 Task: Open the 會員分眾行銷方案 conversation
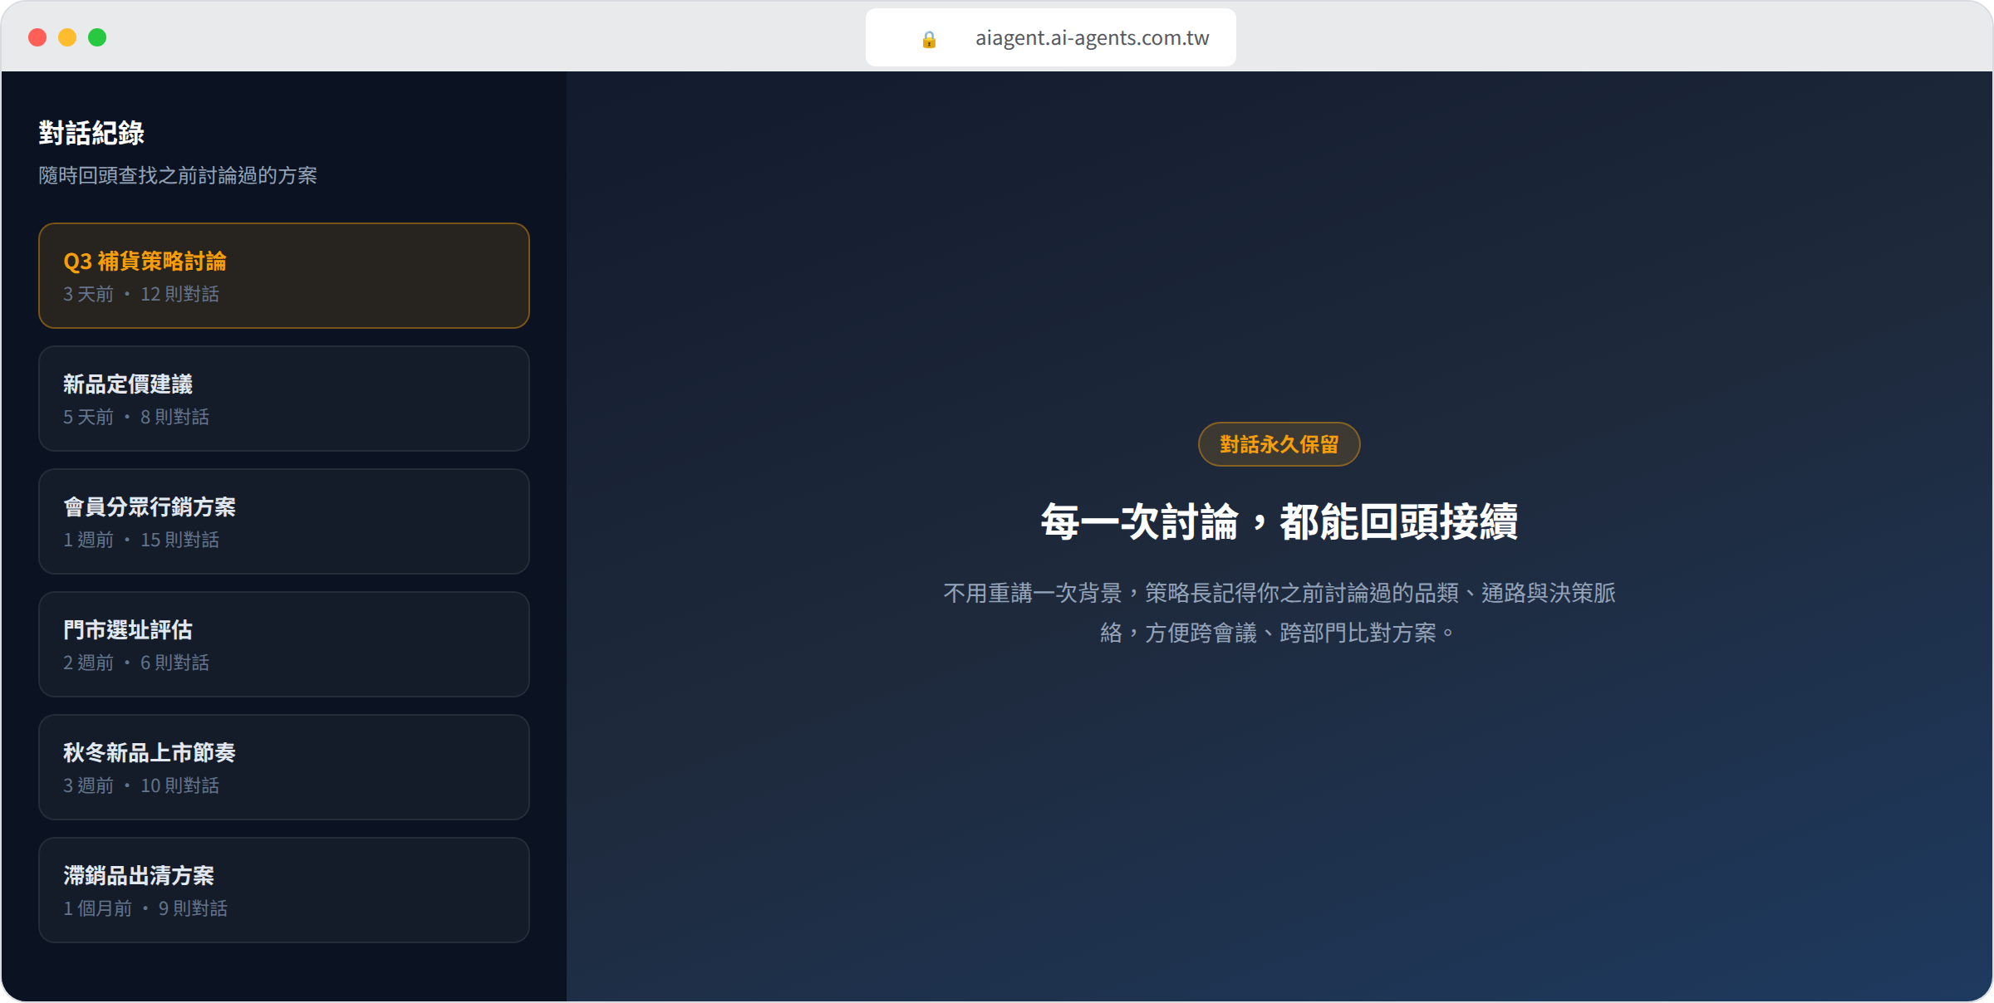[284, 521]
